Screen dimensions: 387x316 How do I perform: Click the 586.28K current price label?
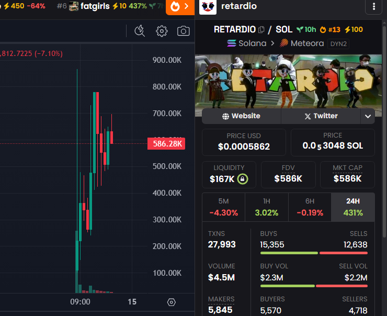[x=166, y=144]
